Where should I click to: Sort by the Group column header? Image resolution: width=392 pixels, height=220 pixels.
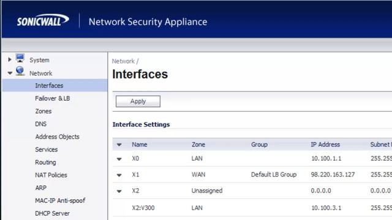pyautogui.click(x=259, y=144)
